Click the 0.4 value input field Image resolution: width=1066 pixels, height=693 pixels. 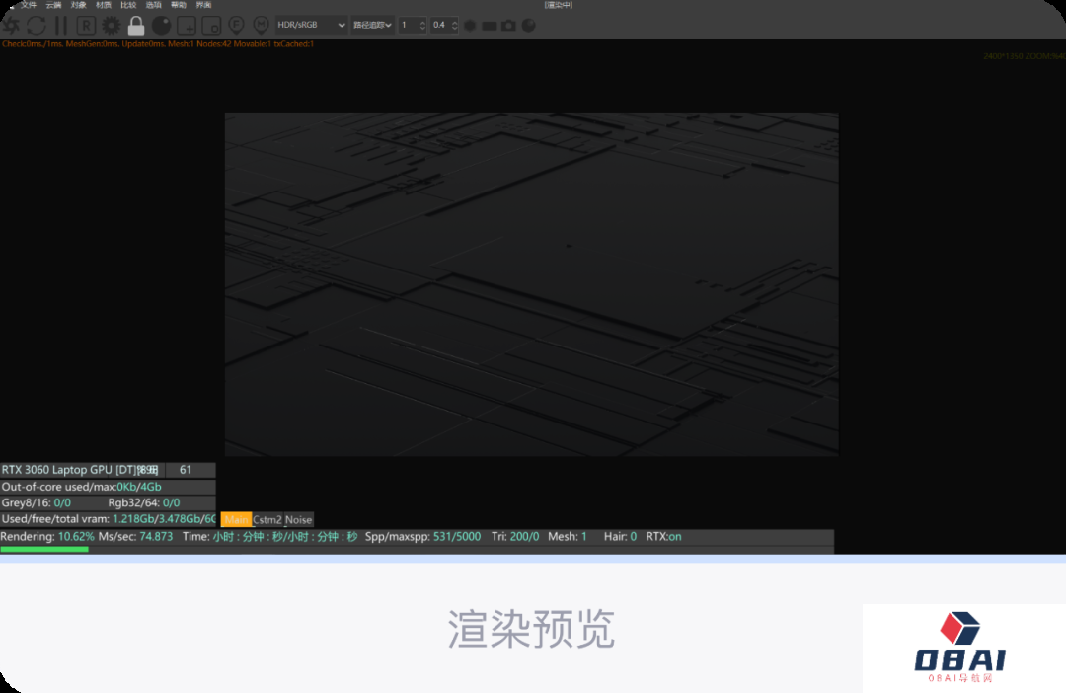coord(440,25)
